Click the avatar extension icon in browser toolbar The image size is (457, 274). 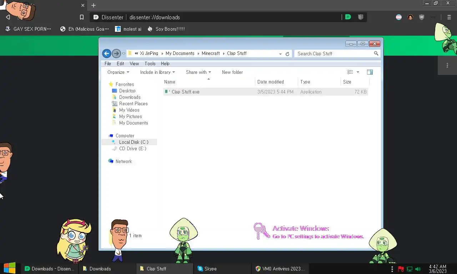coord(410,17)
